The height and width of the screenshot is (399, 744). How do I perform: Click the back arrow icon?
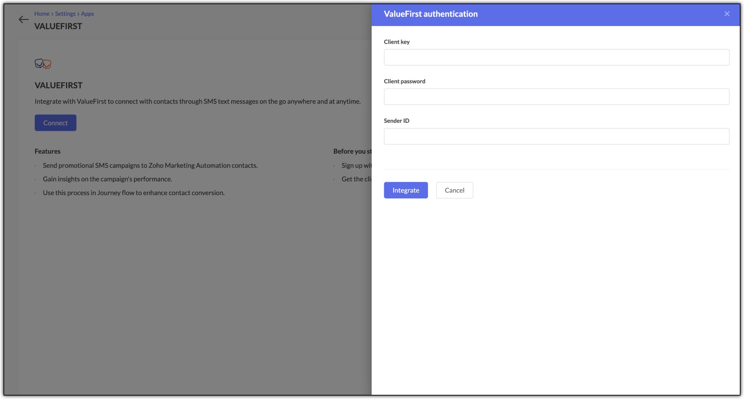[24, 20]
